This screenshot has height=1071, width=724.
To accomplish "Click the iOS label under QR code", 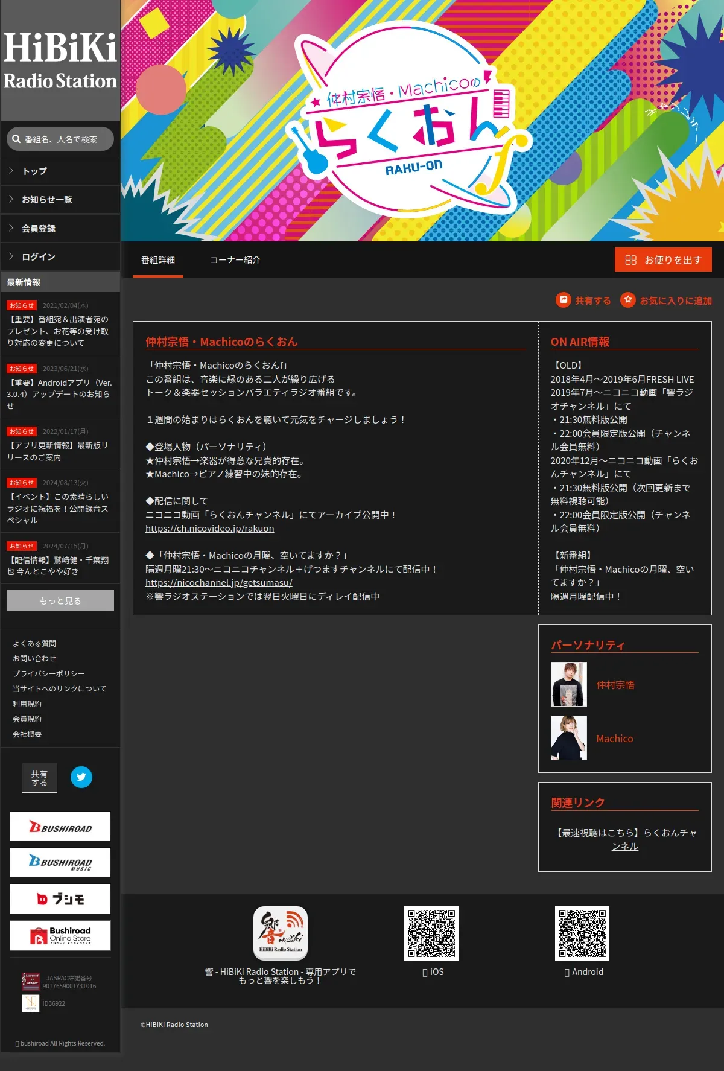I will tap(433, 972).
